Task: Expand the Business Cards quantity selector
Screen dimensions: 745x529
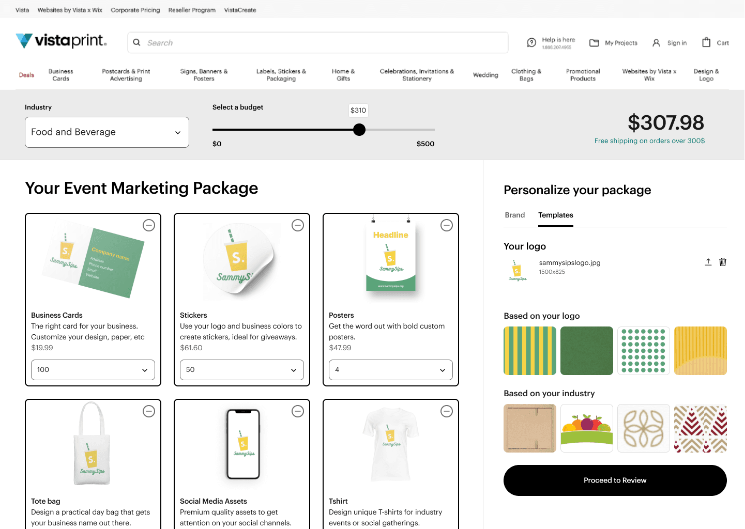Action: coord(93,370)
